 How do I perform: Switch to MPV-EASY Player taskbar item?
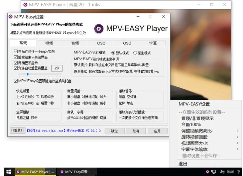coord(36,172)
